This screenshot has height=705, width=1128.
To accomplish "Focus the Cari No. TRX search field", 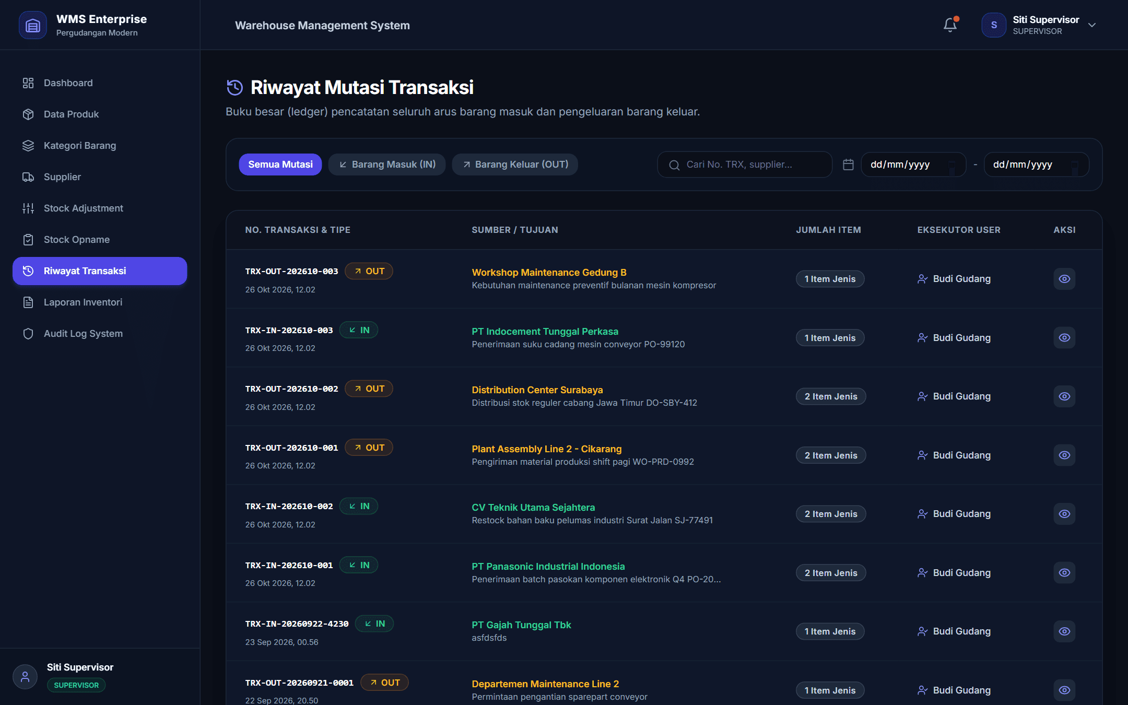I will (745, 164).
